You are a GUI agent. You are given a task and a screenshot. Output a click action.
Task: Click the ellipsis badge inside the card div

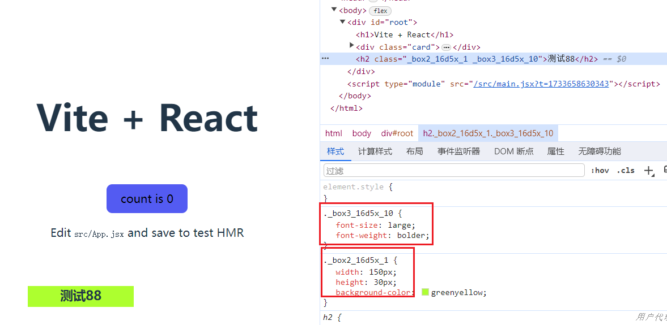click(x=446, y=47)
